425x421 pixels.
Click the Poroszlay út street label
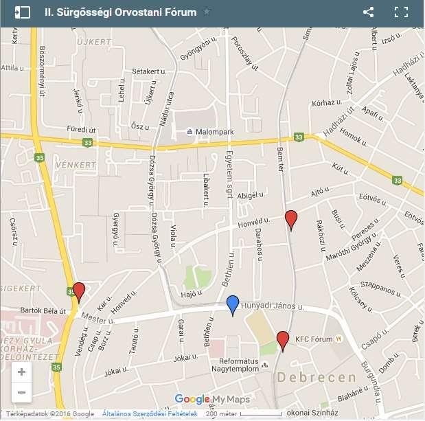pos(244,54)
